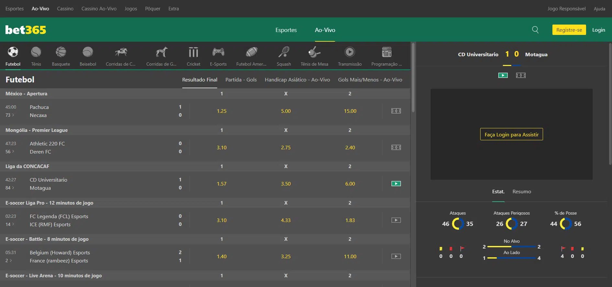Select the Tênis de Mesa icon

click(314, 52)
